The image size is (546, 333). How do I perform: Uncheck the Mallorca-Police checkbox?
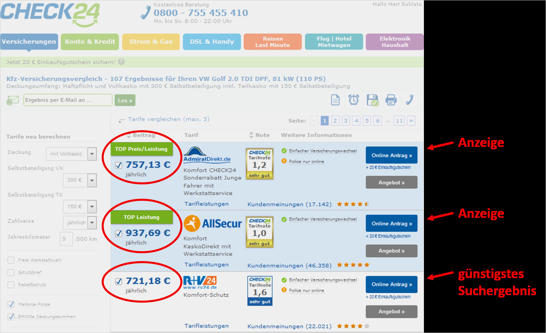point(11,304)
